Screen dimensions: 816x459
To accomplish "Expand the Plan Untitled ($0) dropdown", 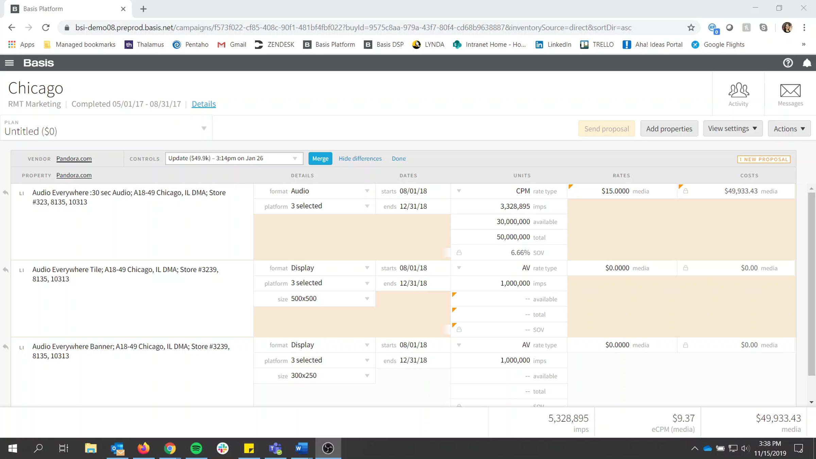I will coord(204,128).
